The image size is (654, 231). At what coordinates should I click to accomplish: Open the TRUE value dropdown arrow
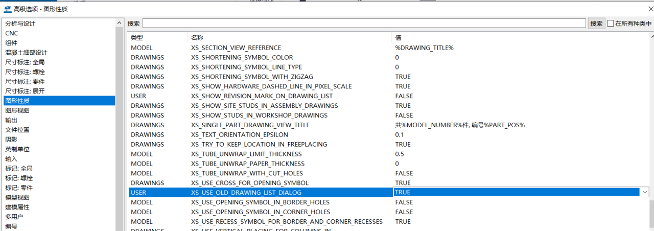pyautogui.click(x=644, y=193)
